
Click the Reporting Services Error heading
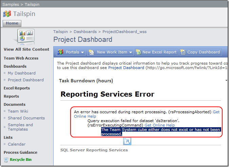107,94
